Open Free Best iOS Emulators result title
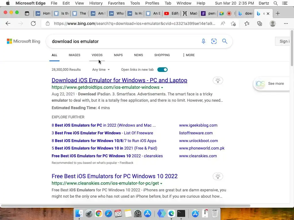Viewport: 294px width, 220px height. pyautogui.click(x=115, y=176)
